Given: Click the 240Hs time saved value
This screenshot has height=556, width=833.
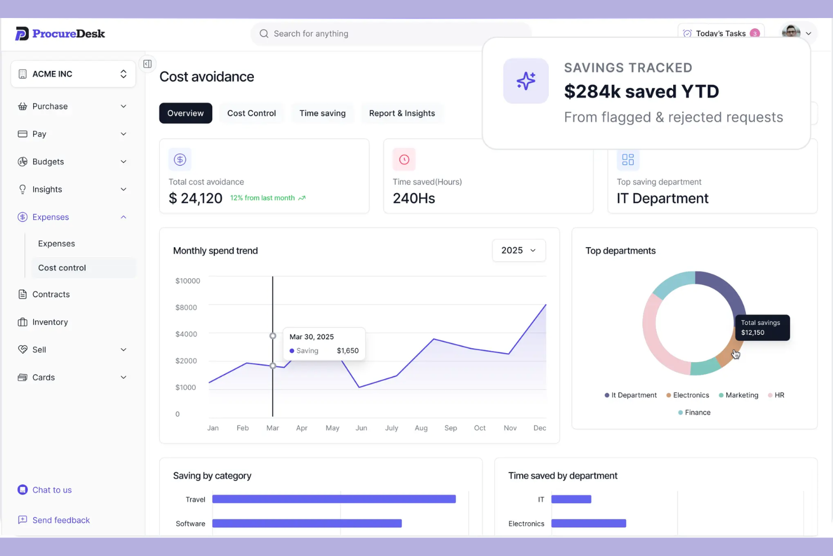Looking at the screenshot, I should tap(414, 198).
